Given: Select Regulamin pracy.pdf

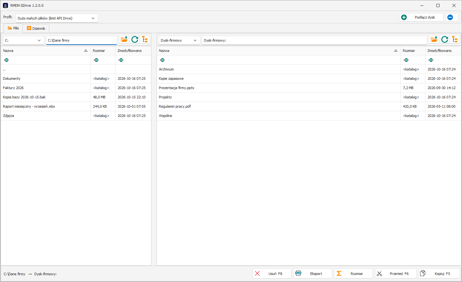Looking at the screenshot, I should coord(309,106).
